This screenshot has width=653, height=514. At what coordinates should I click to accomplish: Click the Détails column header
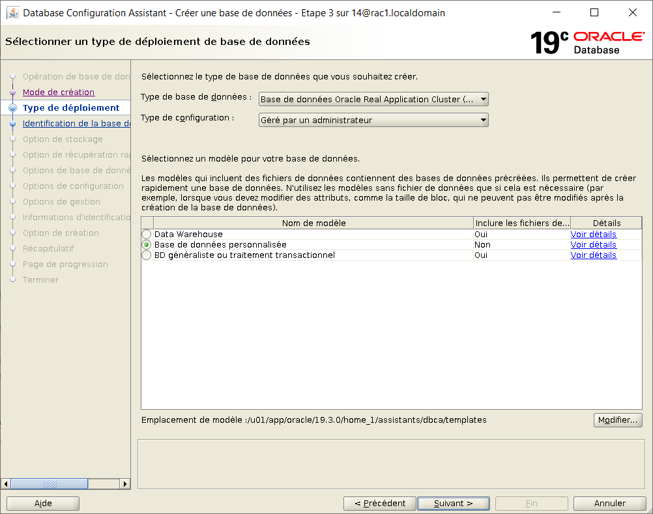point(606,223)
